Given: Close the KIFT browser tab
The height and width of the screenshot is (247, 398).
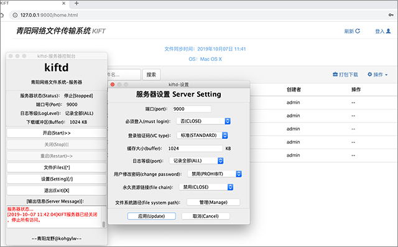Looking at the screenshot, I should click(x=63, y=3).
